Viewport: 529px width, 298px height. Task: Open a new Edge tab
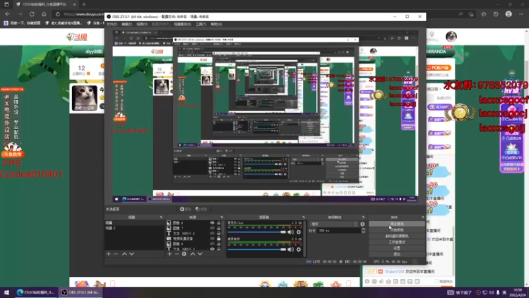pyautogui.click(x=84, y=5)
